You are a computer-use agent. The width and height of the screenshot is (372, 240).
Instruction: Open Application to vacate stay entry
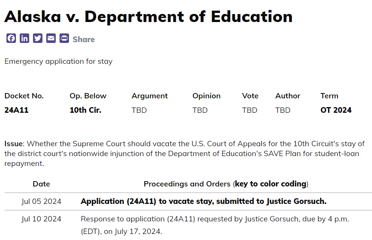point(204,201)
